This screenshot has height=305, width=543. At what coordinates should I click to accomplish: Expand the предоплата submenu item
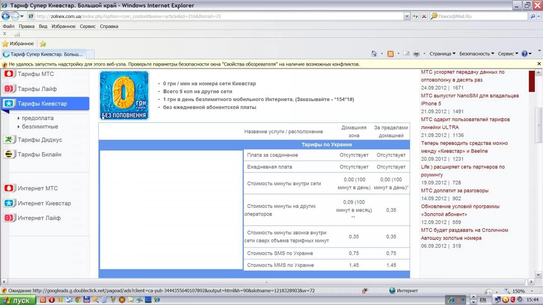pos(38,118)
